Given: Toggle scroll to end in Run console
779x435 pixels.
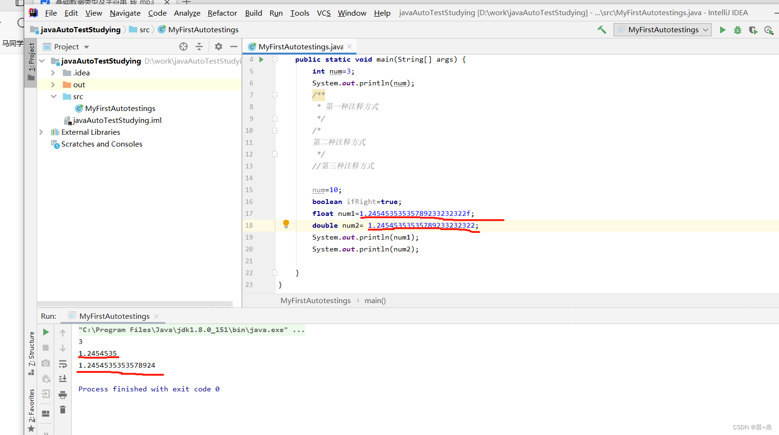Looking at the screenshot, I should (63, 379).
